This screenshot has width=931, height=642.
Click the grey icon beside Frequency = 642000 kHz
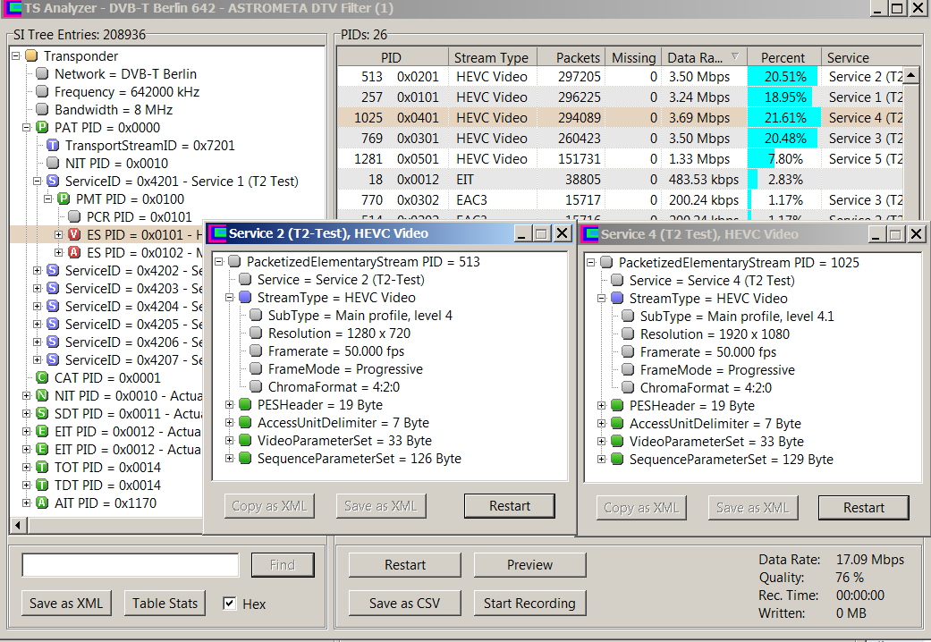[42, 91]
